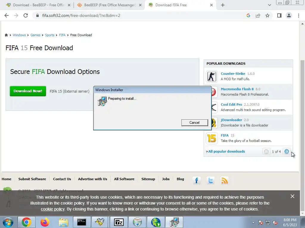The image size is (305, 228).
Task: Click Jobs in footer menu
Action: (166, 179)
